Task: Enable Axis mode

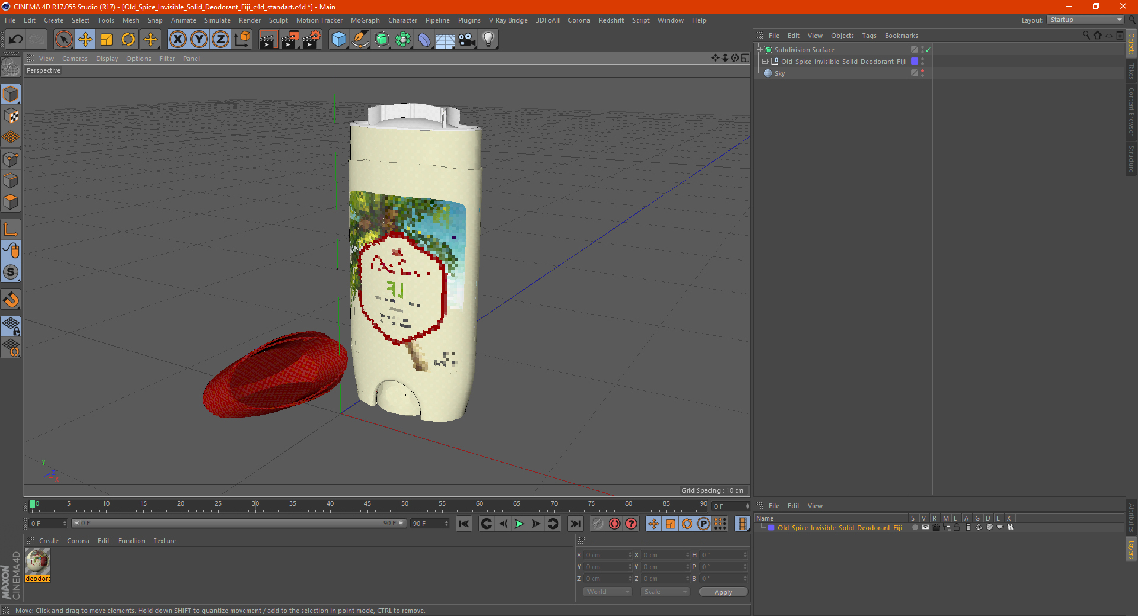Action: point(11,229)
